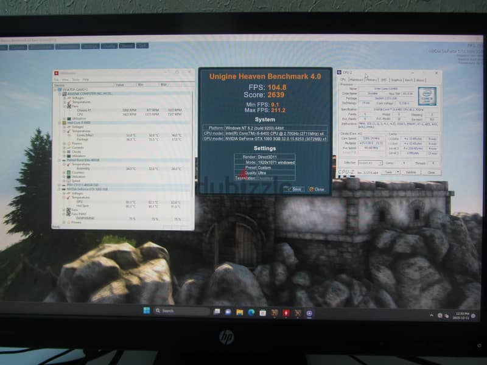487x365 pixels.
Task: Click the Name field value in CPU-Z
Action: [387, 89]
